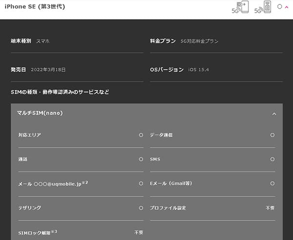Screen dimensions: 293x240
Task: Click the 端末種別 label
Action: tap(21, 41)
